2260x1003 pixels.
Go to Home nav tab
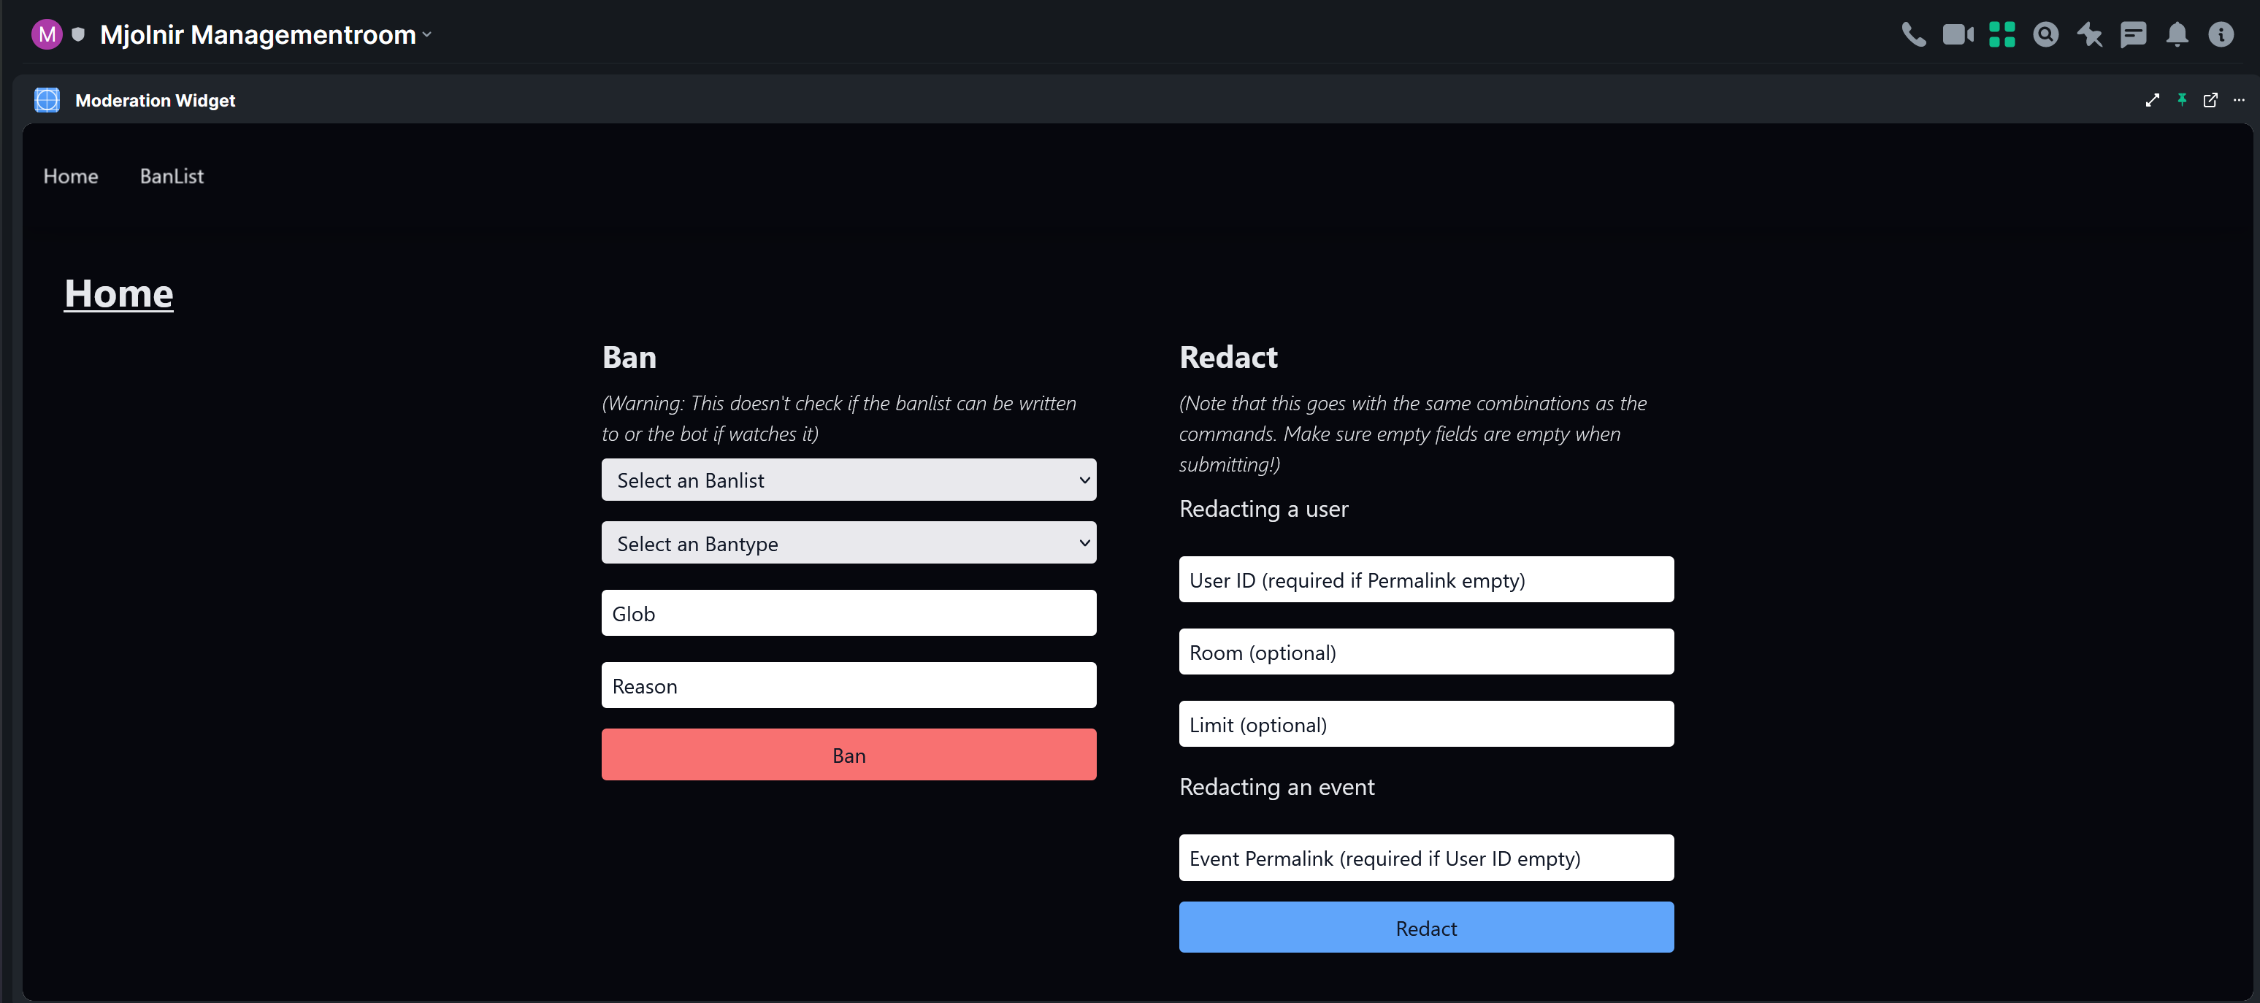coord(70,176)
